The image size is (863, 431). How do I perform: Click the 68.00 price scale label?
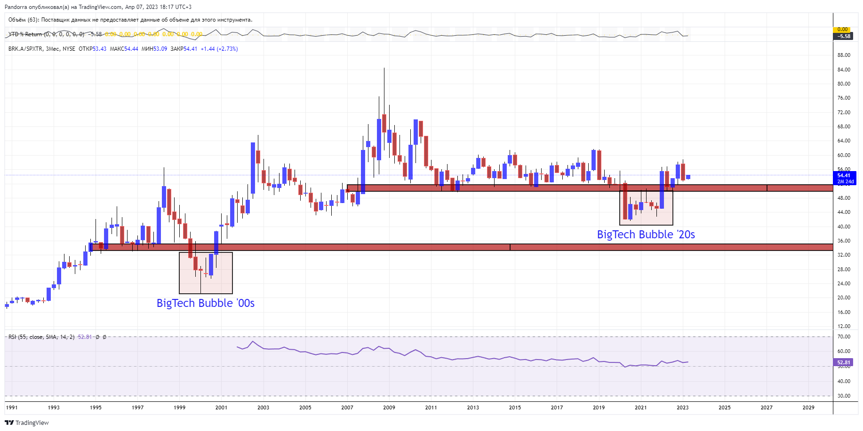click(844, 126)
